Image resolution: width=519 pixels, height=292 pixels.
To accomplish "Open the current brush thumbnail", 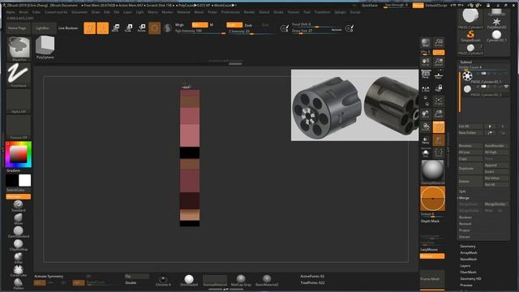I will (19, 49).
